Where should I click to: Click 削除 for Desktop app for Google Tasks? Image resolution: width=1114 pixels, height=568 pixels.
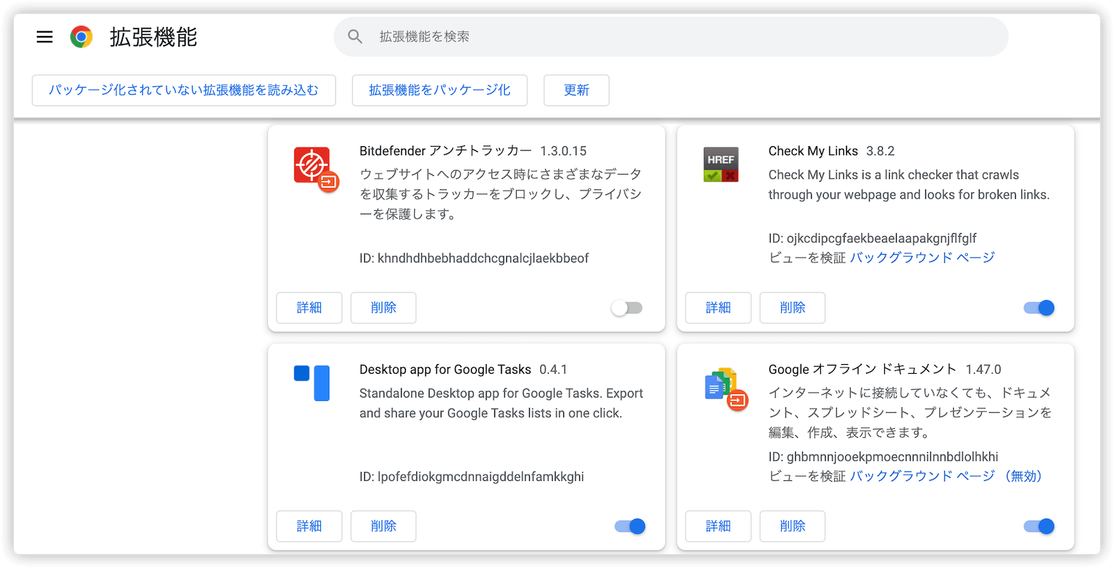384,526
